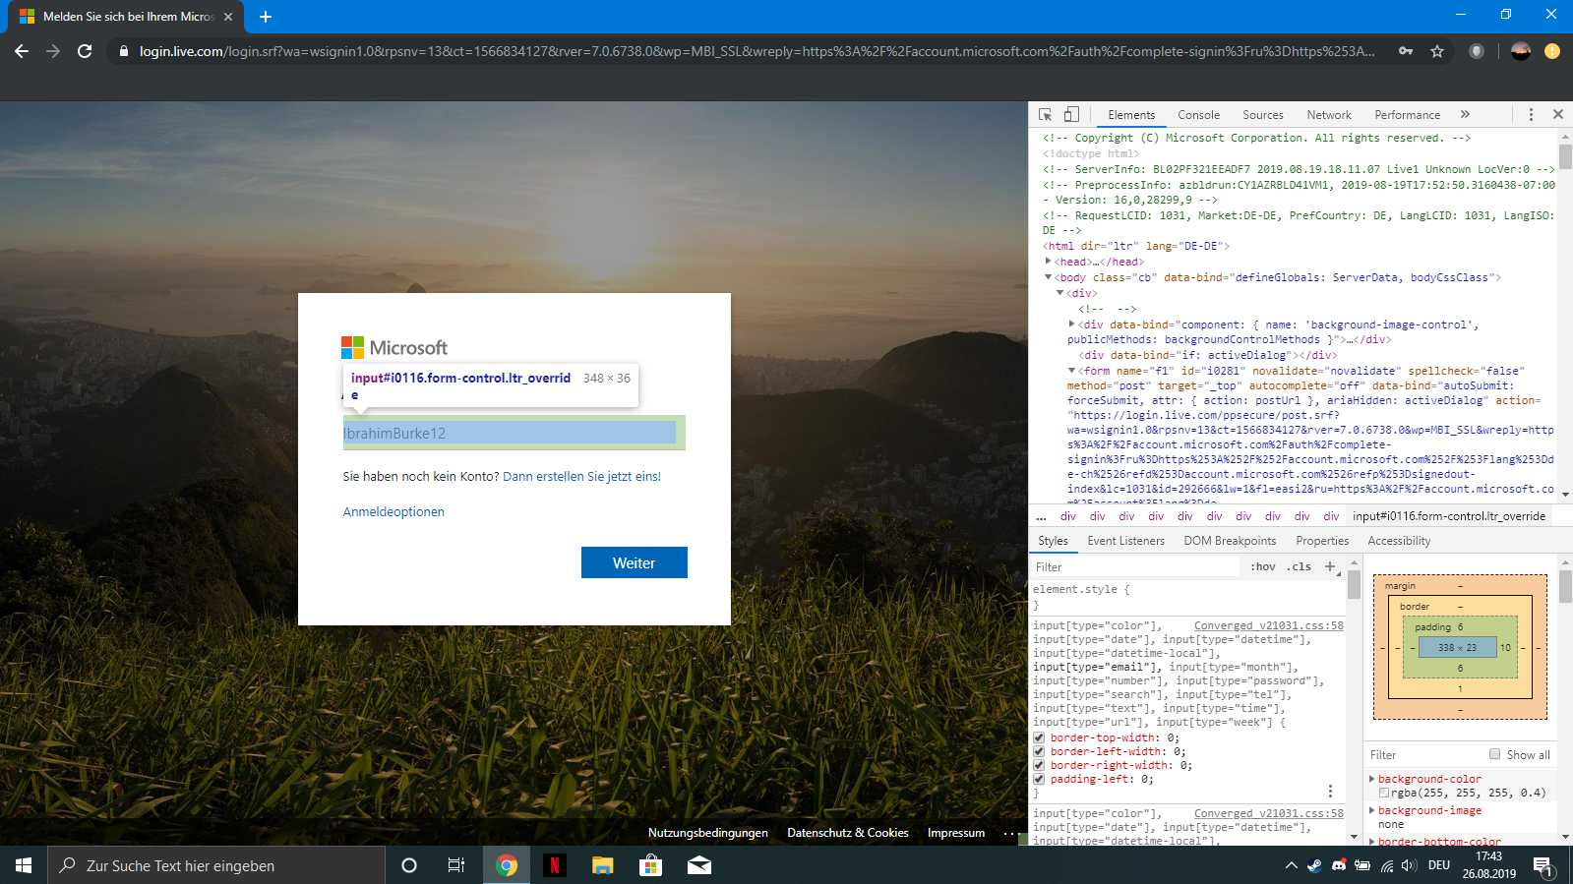
Task: Collapse the div node under body
Action: pos(1060,293)
